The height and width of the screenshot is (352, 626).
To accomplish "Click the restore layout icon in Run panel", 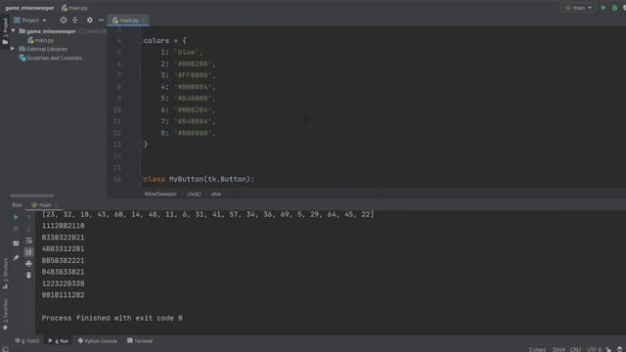I will tap(16, 243).
